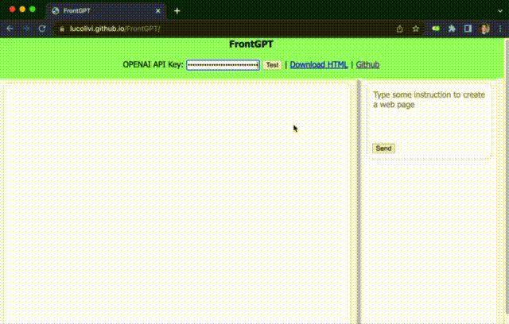The height and width of the screenshot is (324, 509).
Task: Open a new tab with plus button
Action: click(x=177, y=11)
